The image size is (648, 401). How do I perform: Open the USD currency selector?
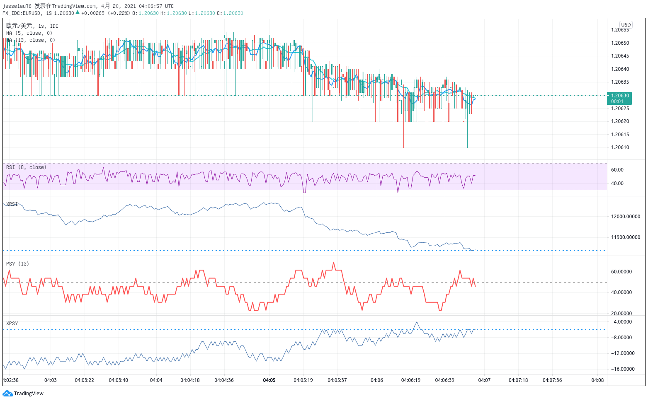[626, 24]
